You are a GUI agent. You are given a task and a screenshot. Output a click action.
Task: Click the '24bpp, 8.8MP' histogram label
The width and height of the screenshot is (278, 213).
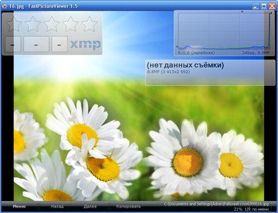[x=256, y=53]
